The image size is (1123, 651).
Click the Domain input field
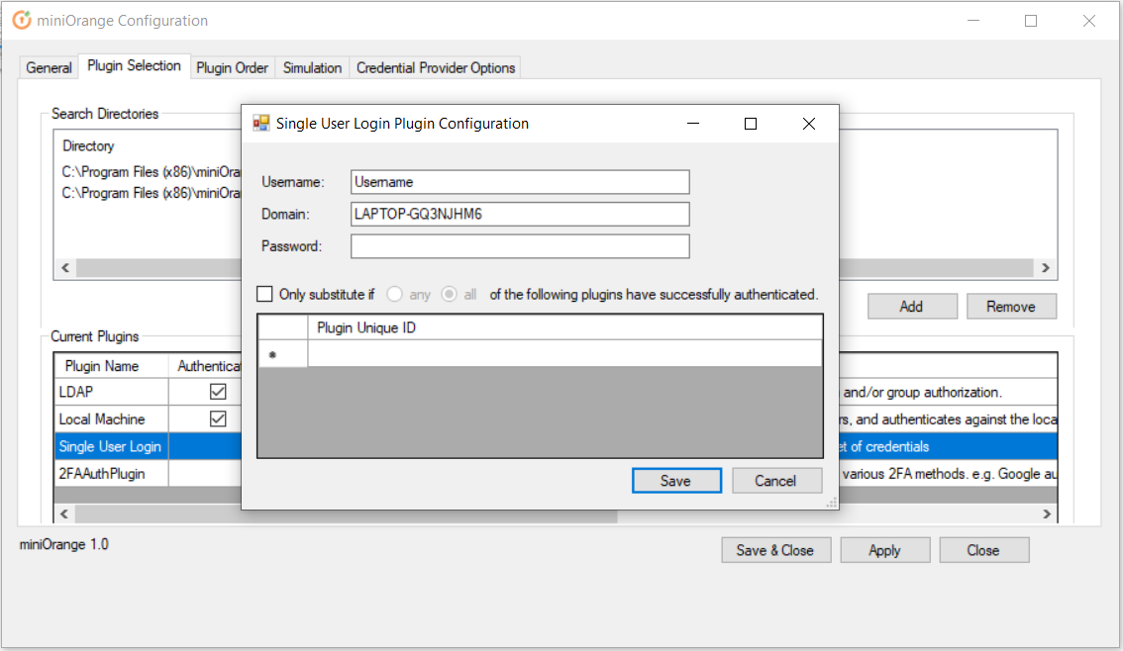520,214
